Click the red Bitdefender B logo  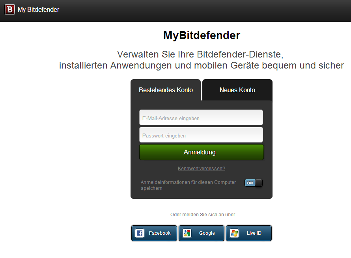(9, 9)
